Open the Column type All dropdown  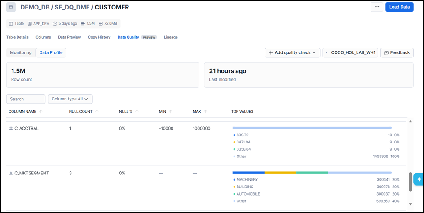70,99
